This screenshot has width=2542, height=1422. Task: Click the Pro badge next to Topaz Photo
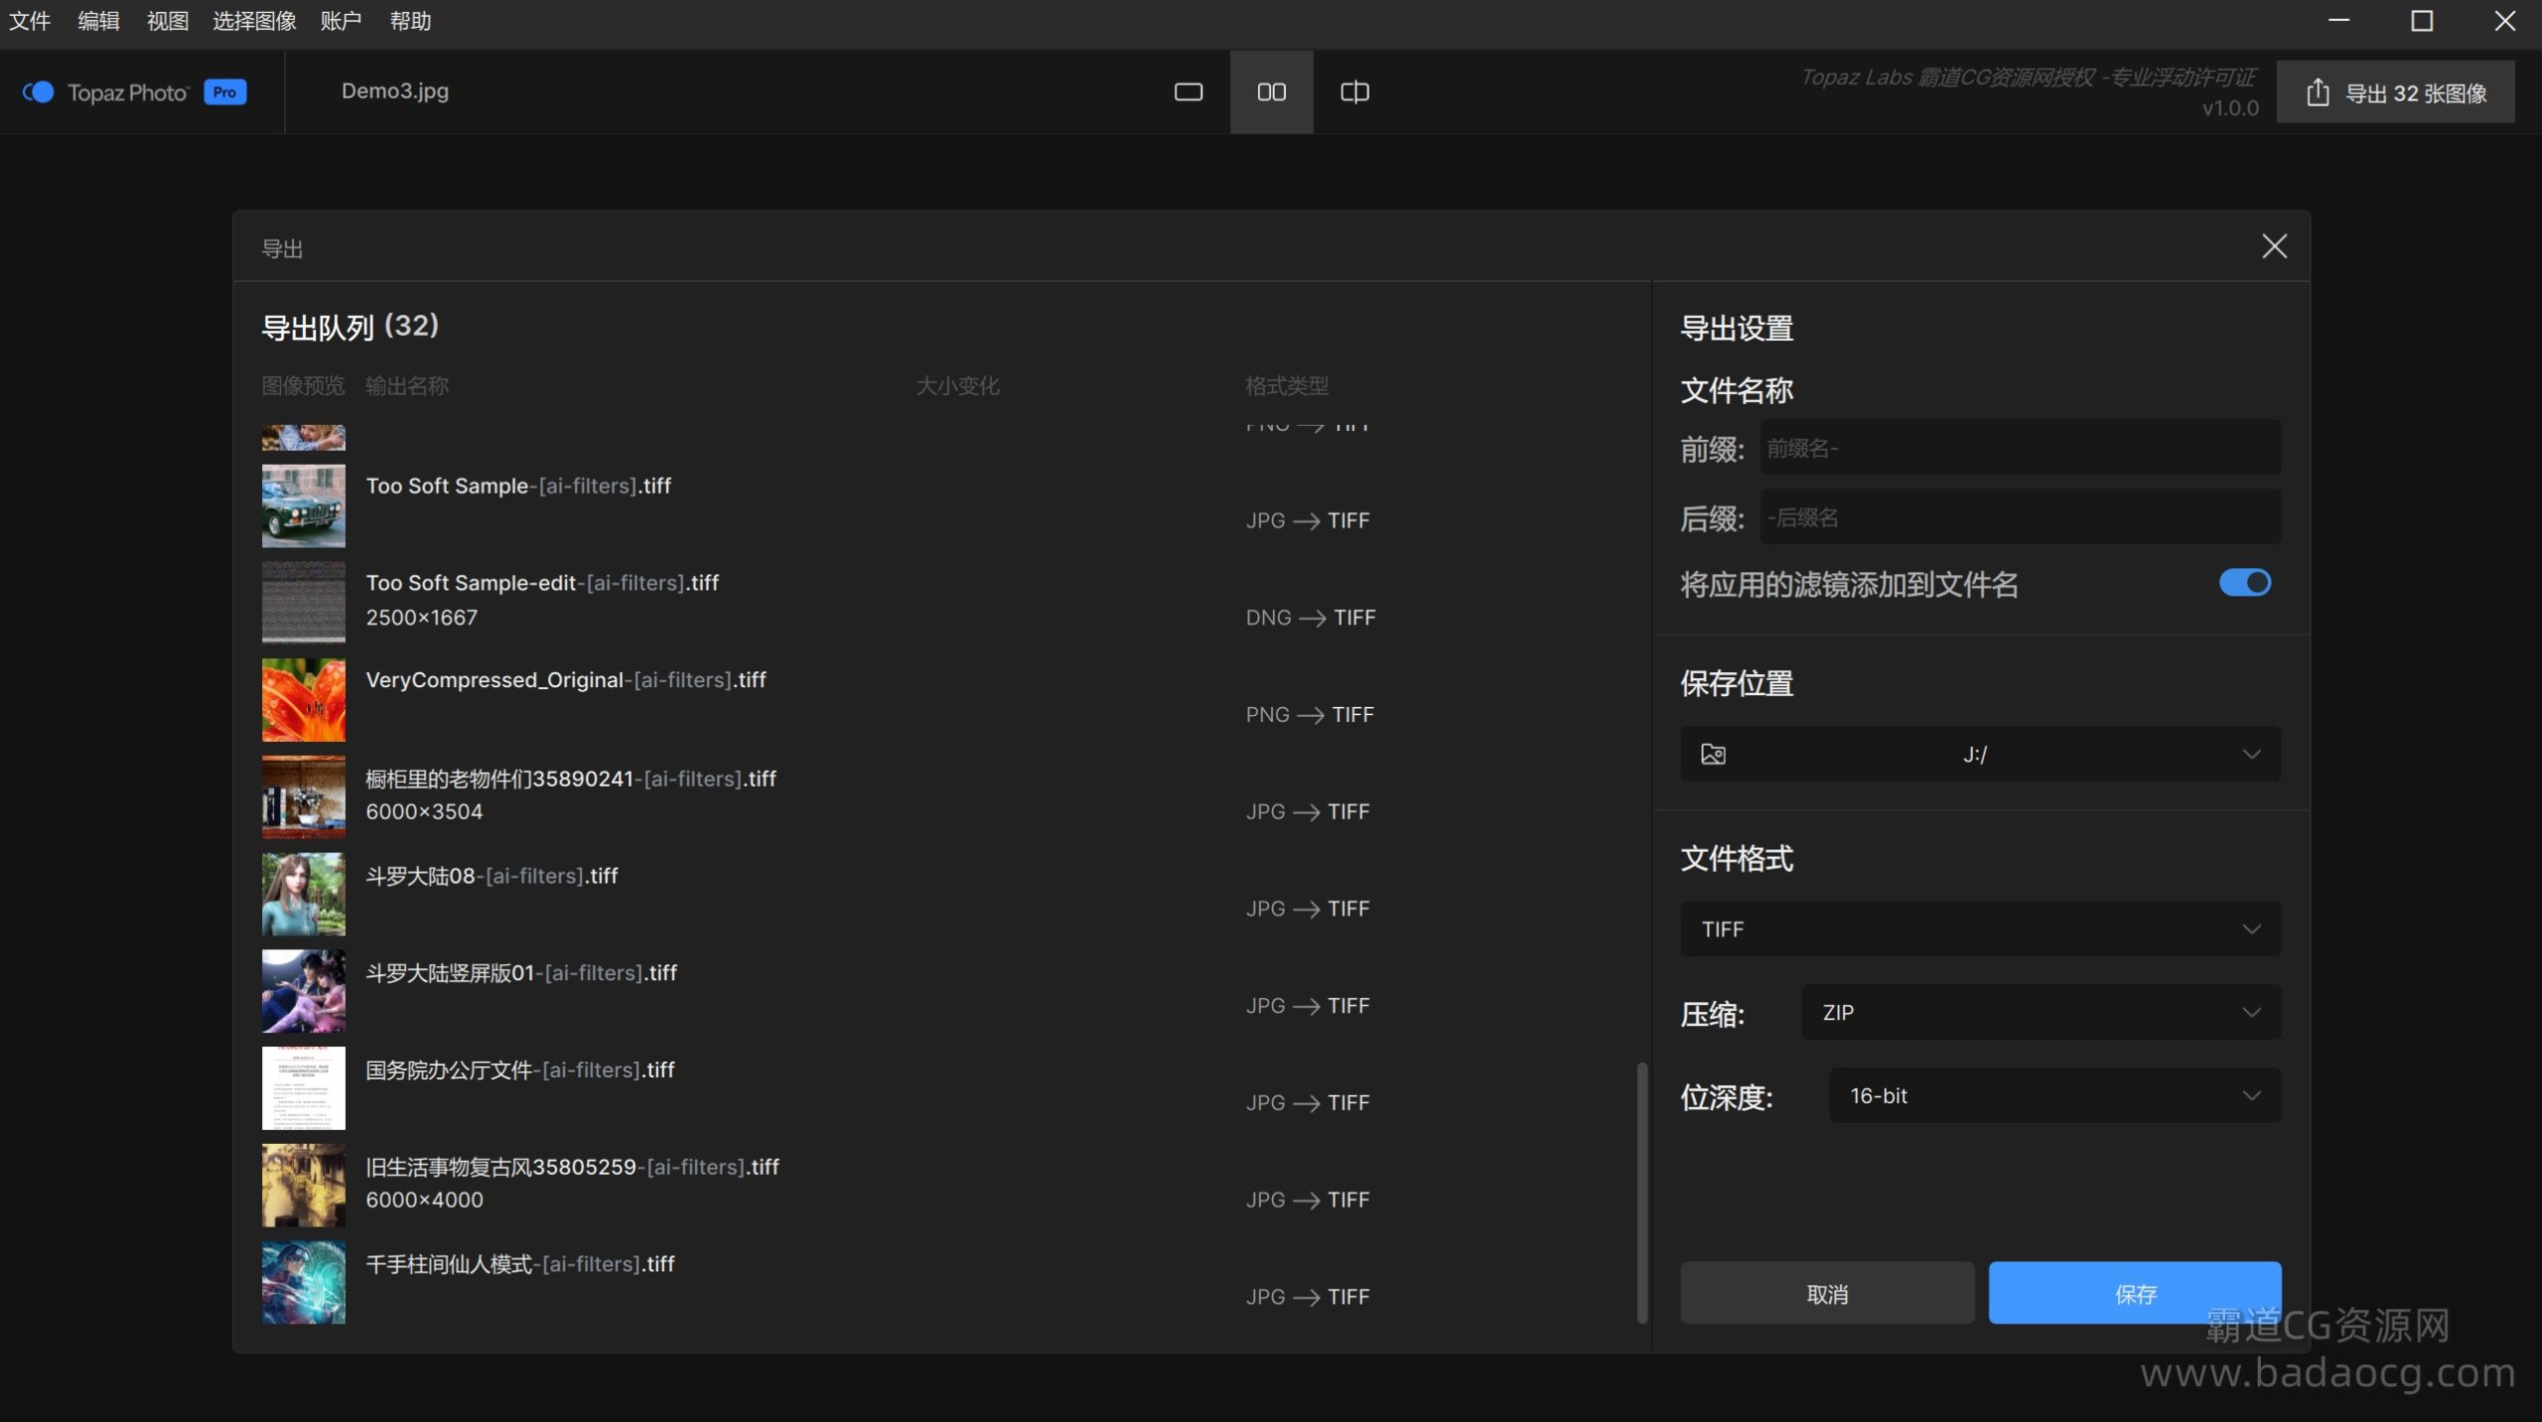pos(224,92)
